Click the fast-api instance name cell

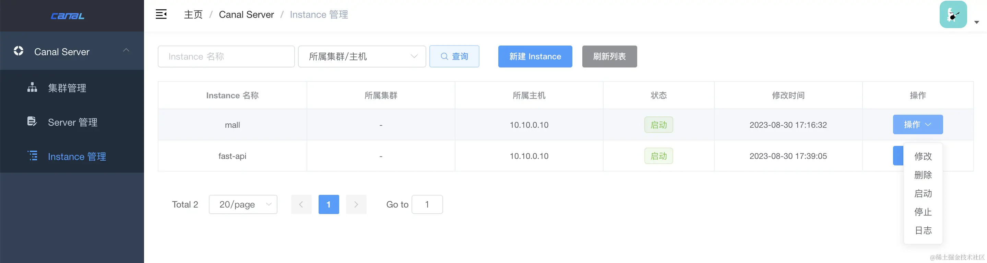click(x=232, y=156)
